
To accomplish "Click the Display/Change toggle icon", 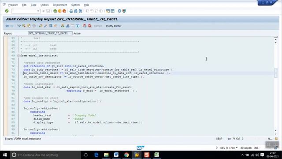I will (x=19, y=26).
